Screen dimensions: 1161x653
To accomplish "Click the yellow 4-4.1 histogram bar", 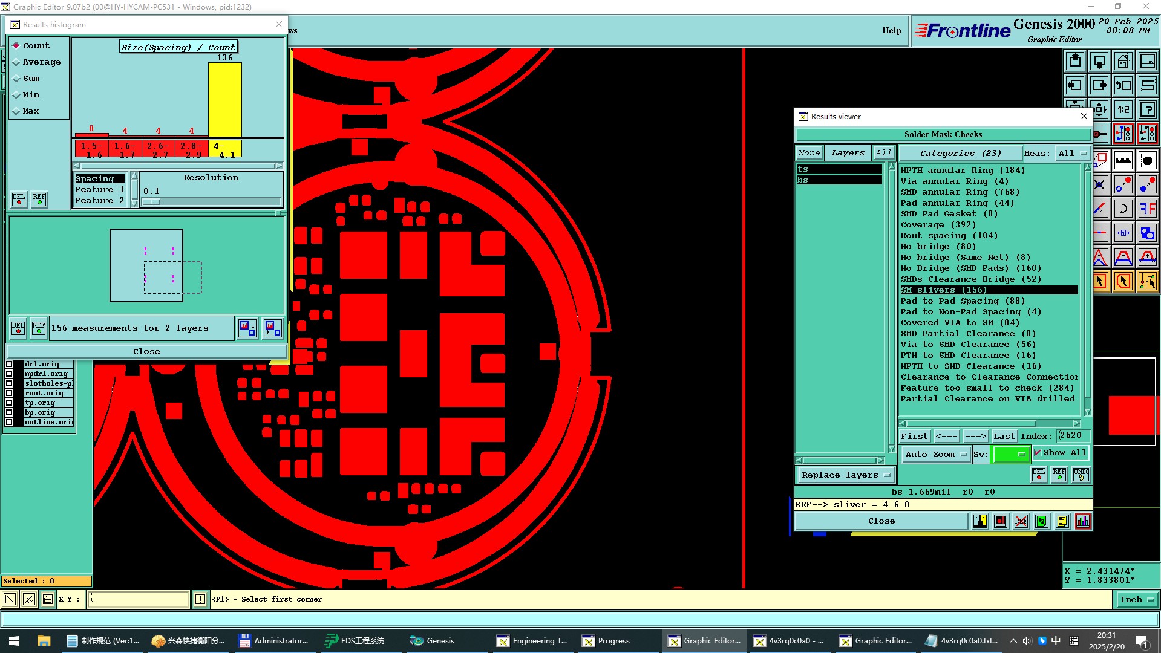I will click(224, 100).
